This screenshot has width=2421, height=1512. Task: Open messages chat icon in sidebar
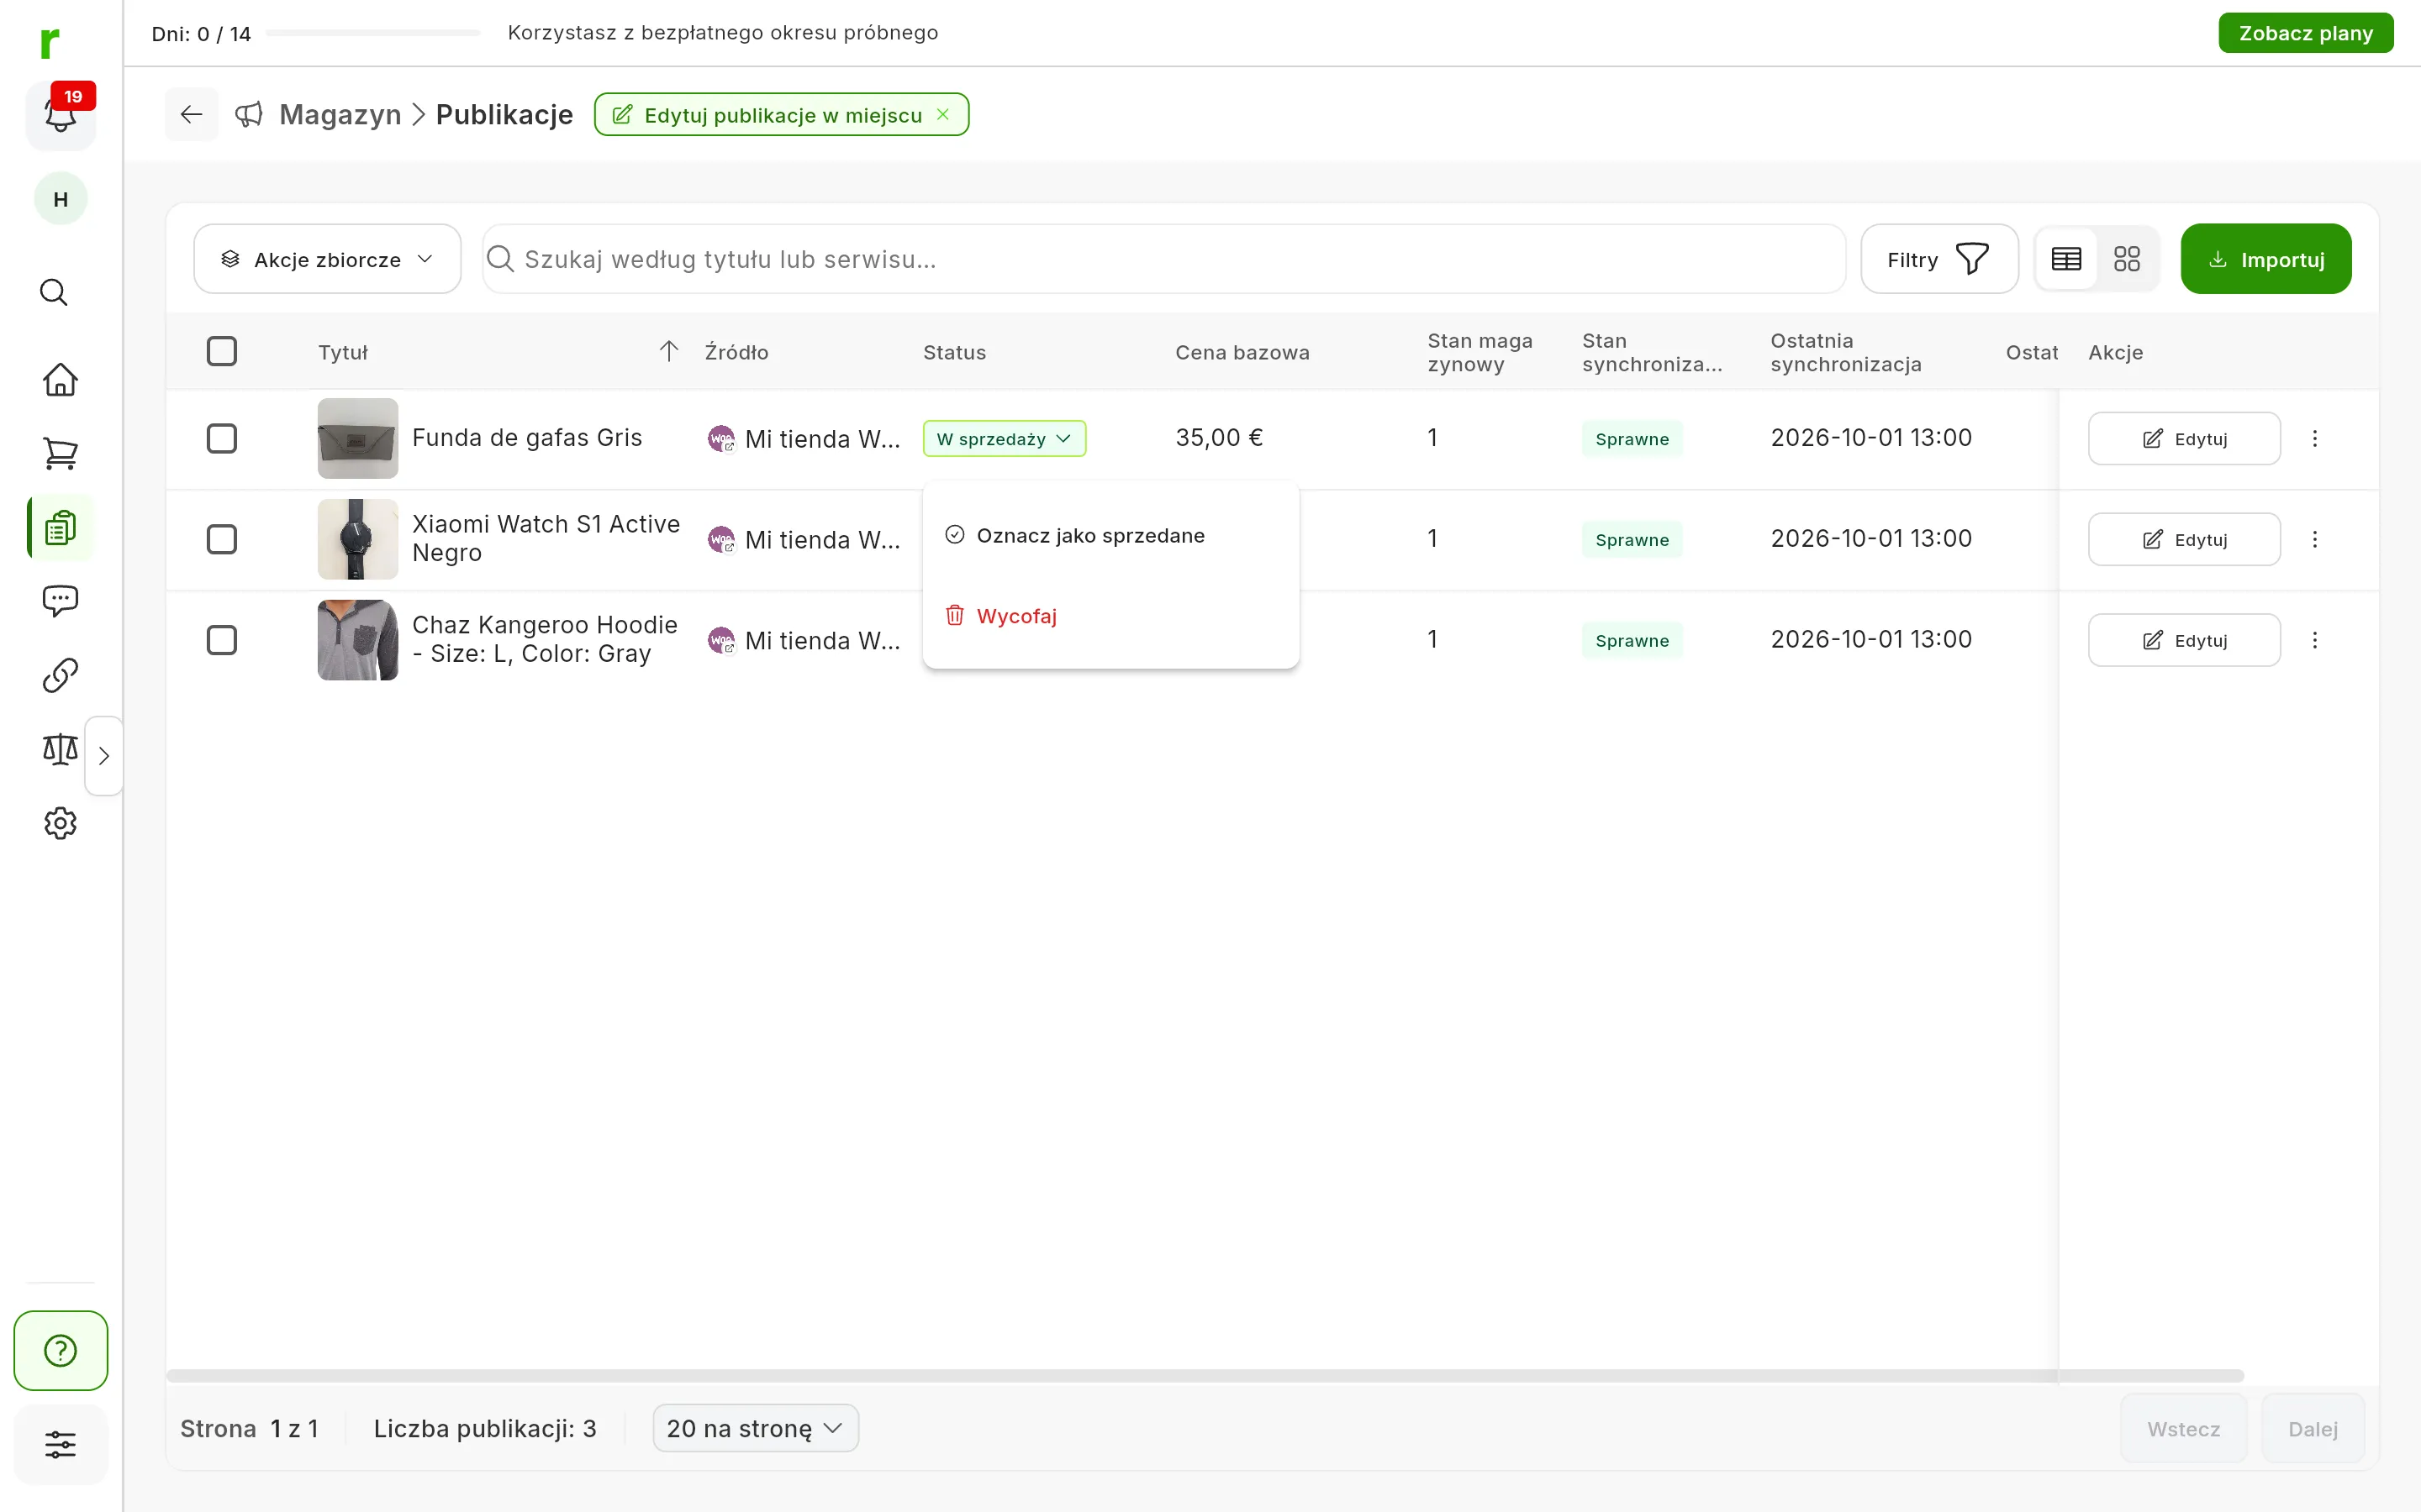[x=60, y=600]
